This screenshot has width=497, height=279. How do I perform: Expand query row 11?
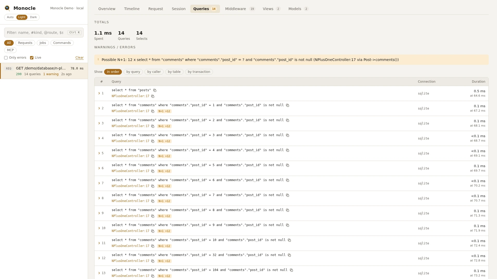click(x=99, y=243)
